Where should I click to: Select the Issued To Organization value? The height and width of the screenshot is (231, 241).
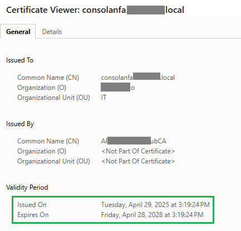(118, 88)
